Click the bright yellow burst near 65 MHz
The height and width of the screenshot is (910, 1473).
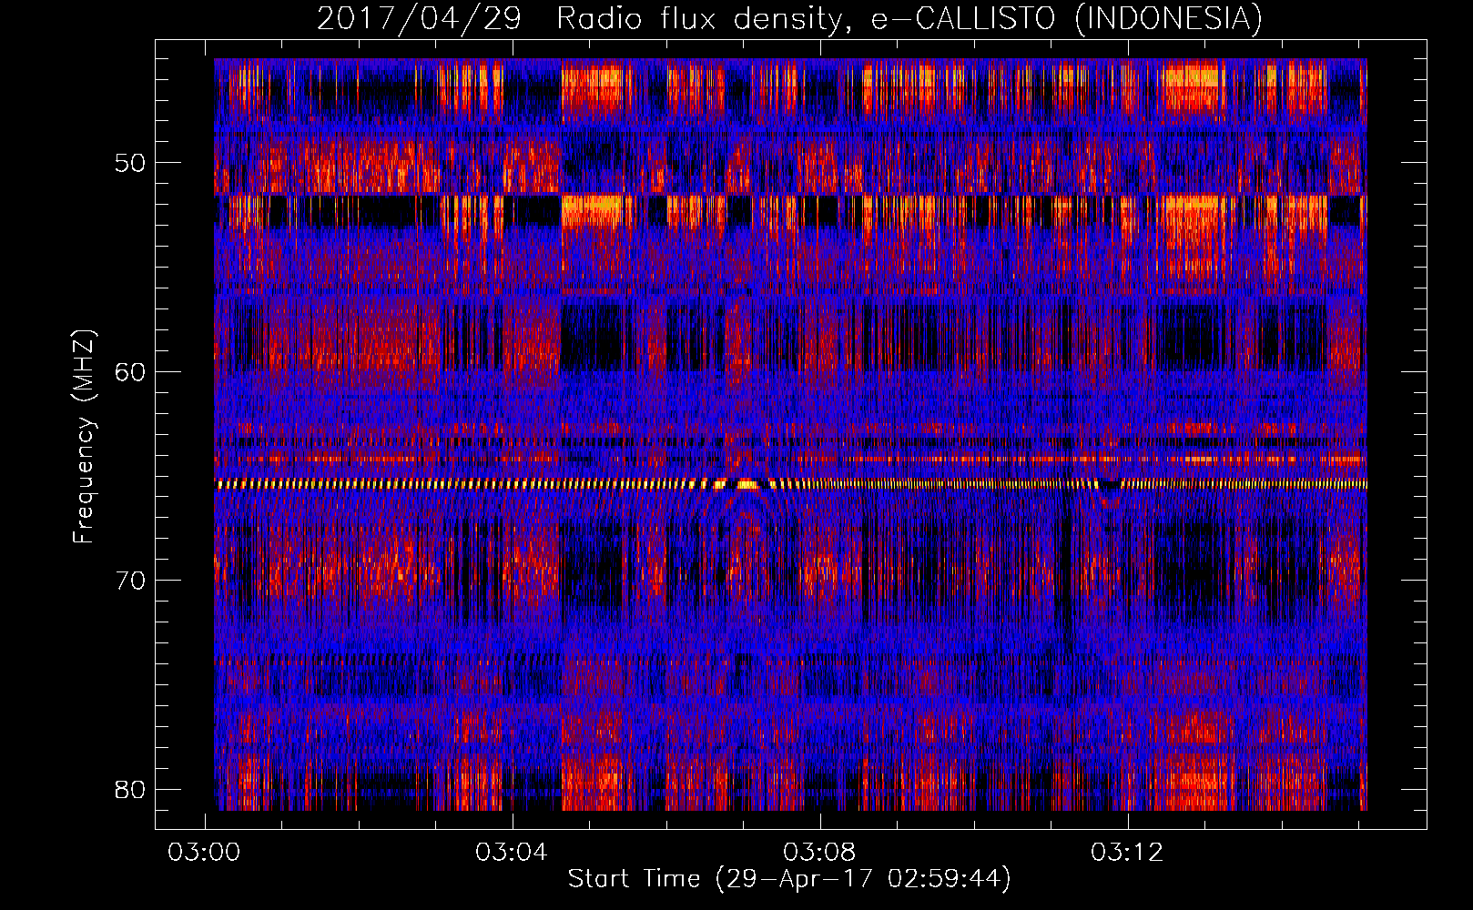pos(747,485)
